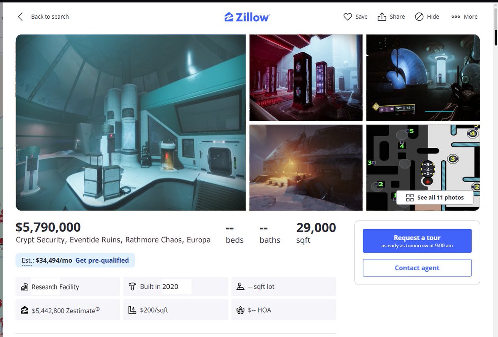The width and height of the screenshot is (498, 337).
Task: Click the back arrow chevron icon
Action: (20, 17)
